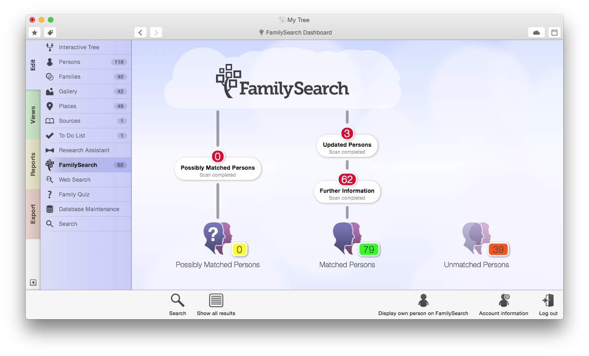Click the Gallery count badge 42

tap(120, 92)
